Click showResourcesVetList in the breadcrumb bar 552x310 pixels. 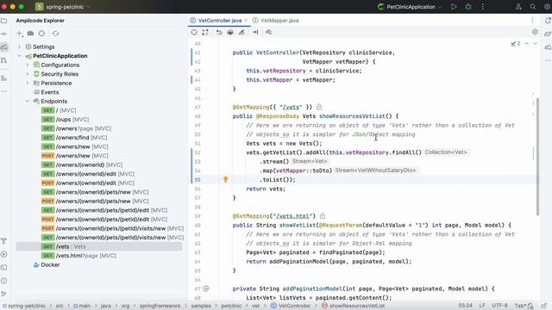pyautogui.click(x=353, y=306)
